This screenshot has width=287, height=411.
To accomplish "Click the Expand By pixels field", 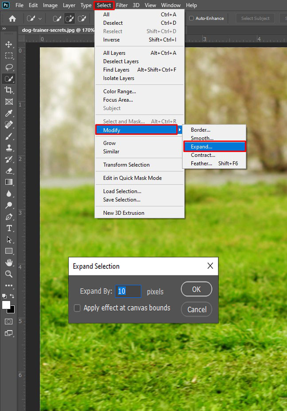I will [128, 291].
